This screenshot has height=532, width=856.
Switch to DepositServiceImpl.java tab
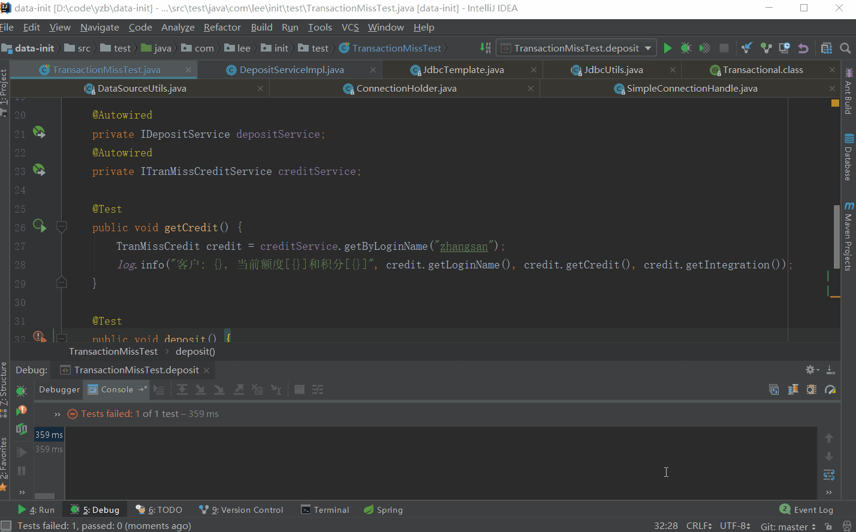click(x=291, y=70)
